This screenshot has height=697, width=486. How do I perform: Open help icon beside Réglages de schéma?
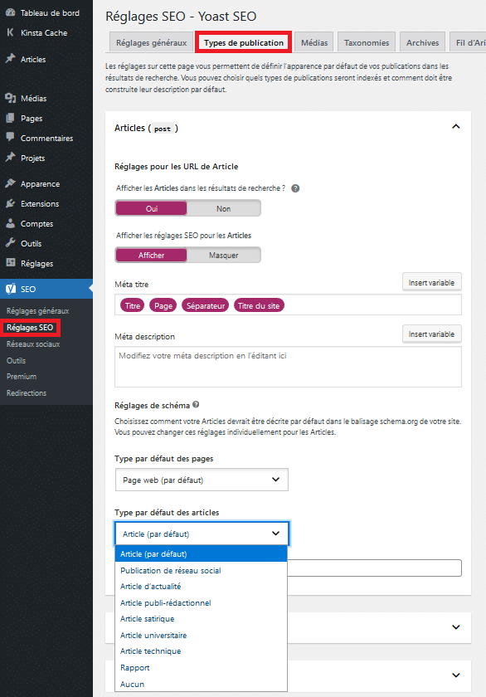[196, 405]
